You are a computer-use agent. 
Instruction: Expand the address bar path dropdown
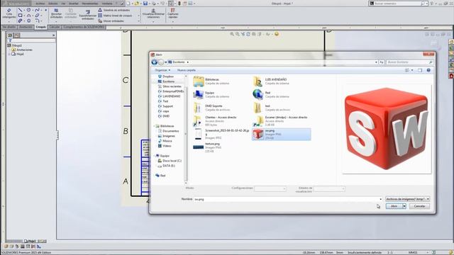(376, 62)
